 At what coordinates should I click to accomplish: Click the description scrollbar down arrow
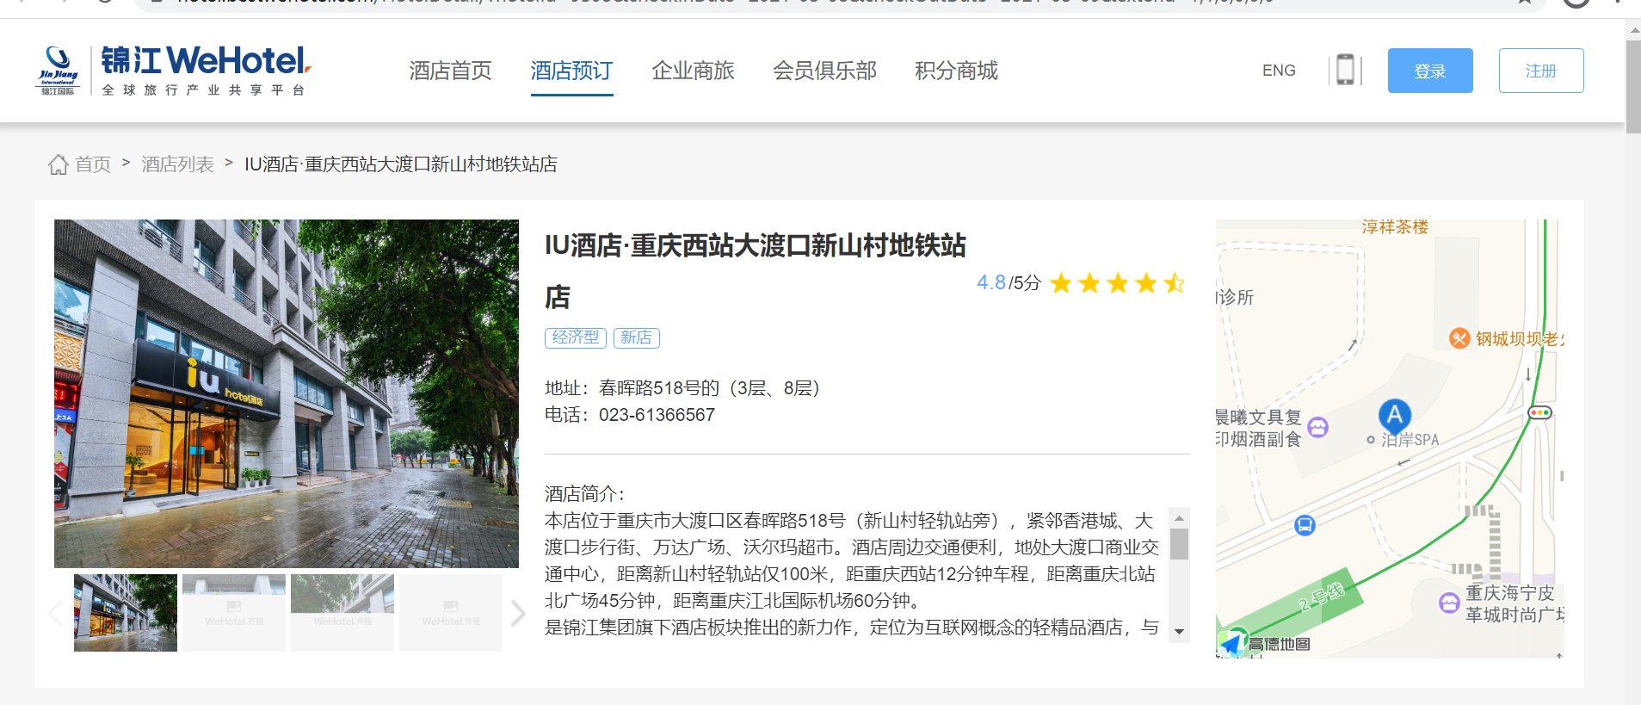pyautogui.click(x=1180, y=632)
